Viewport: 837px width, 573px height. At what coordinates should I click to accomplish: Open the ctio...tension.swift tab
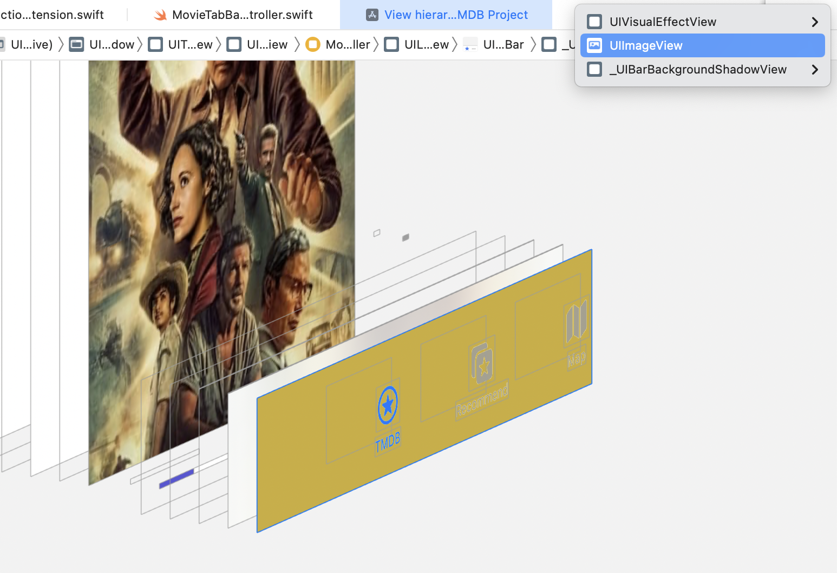tap(52, 15)
